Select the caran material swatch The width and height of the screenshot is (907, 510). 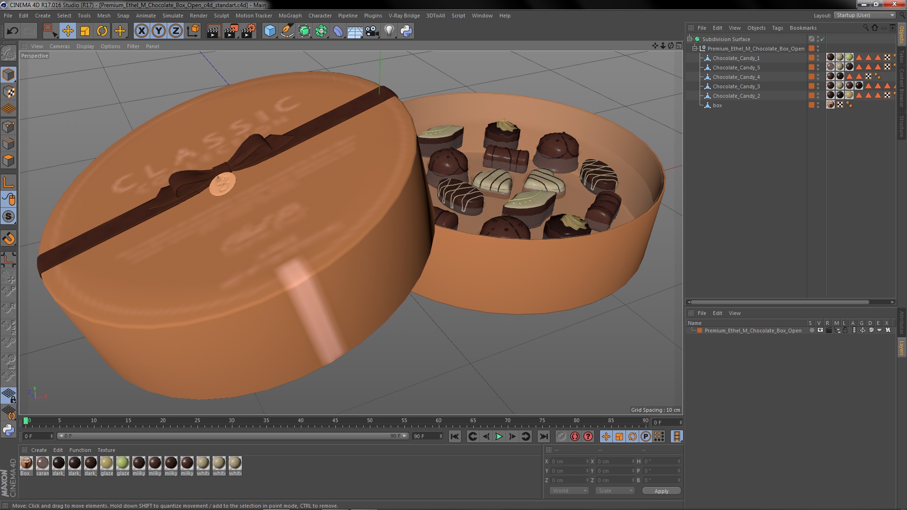(43, 466)
